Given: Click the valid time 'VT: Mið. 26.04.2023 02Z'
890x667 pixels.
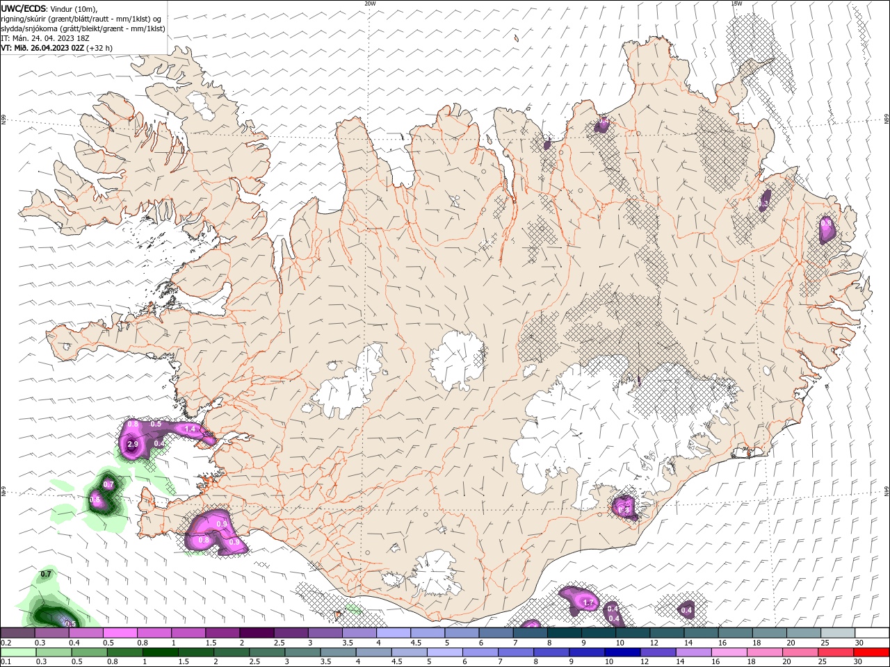Looking at the screenshot, I should click(42, 48).
